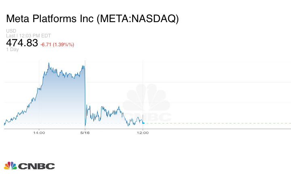Click the 474.83 last price value
Viewport: 291px width, 181px height.
(x=22, y=43)
